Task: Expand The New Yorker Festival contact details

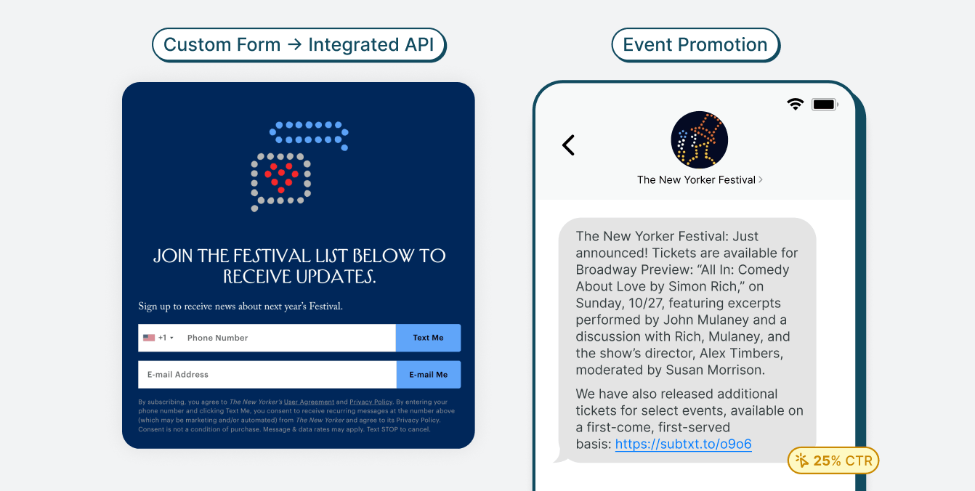Action: tap(761, 179)
